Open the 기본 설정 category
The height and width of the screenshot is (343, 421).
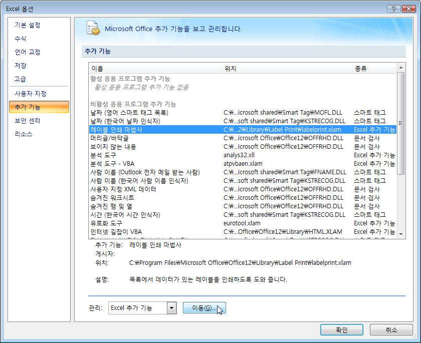point(28,25)
